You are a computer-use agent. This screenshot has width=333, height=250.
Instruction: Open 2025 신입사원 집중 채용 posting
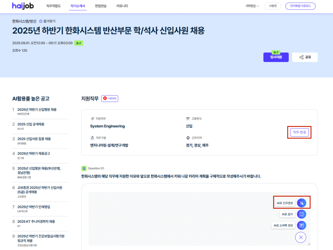pos(34,139)
